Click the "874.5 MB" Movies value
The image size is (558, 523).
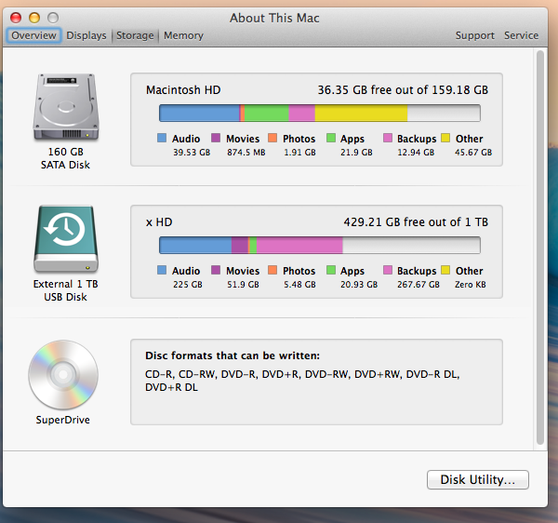click(x=246, y=153)
